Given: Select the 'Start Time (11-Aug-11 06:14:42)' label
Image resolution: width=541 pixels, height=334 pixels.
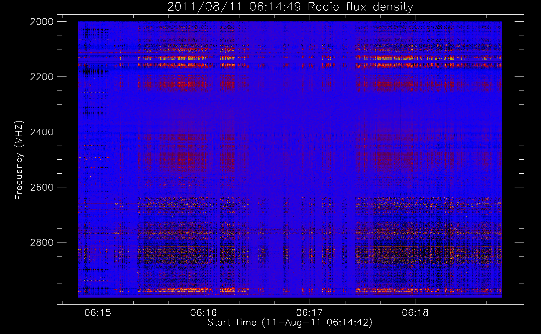Looking at the screenshot, I should [290, 323].
